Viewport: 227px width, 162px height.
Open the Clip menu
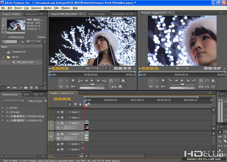point(26,8)
